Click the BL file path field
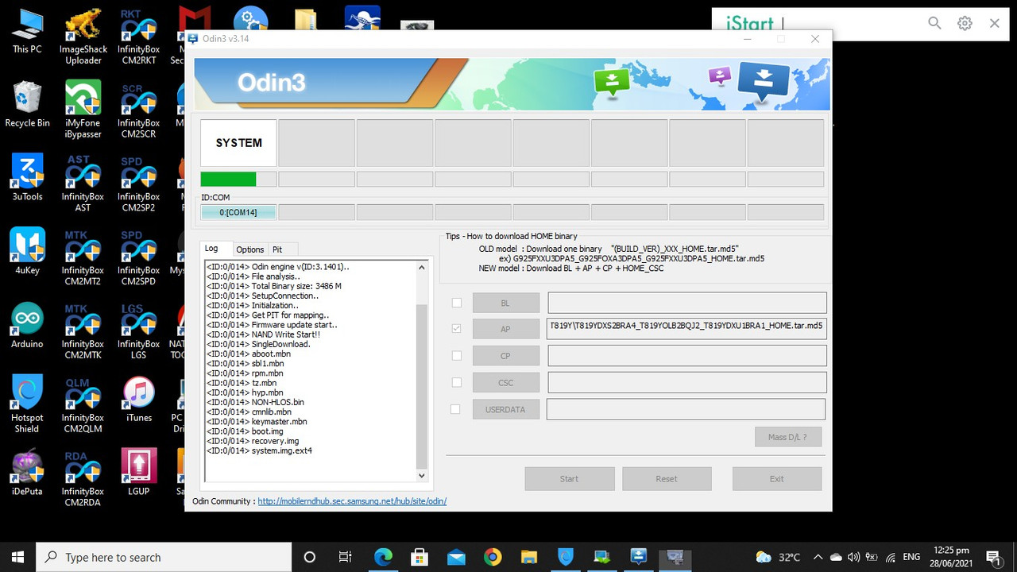This screenshot has width=1017, height=572. pos(687,303)
